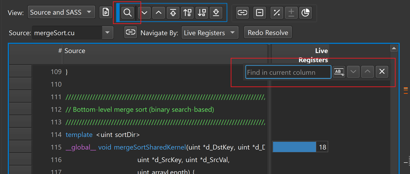Click the collapse rows icon

(x=259, y=12)
